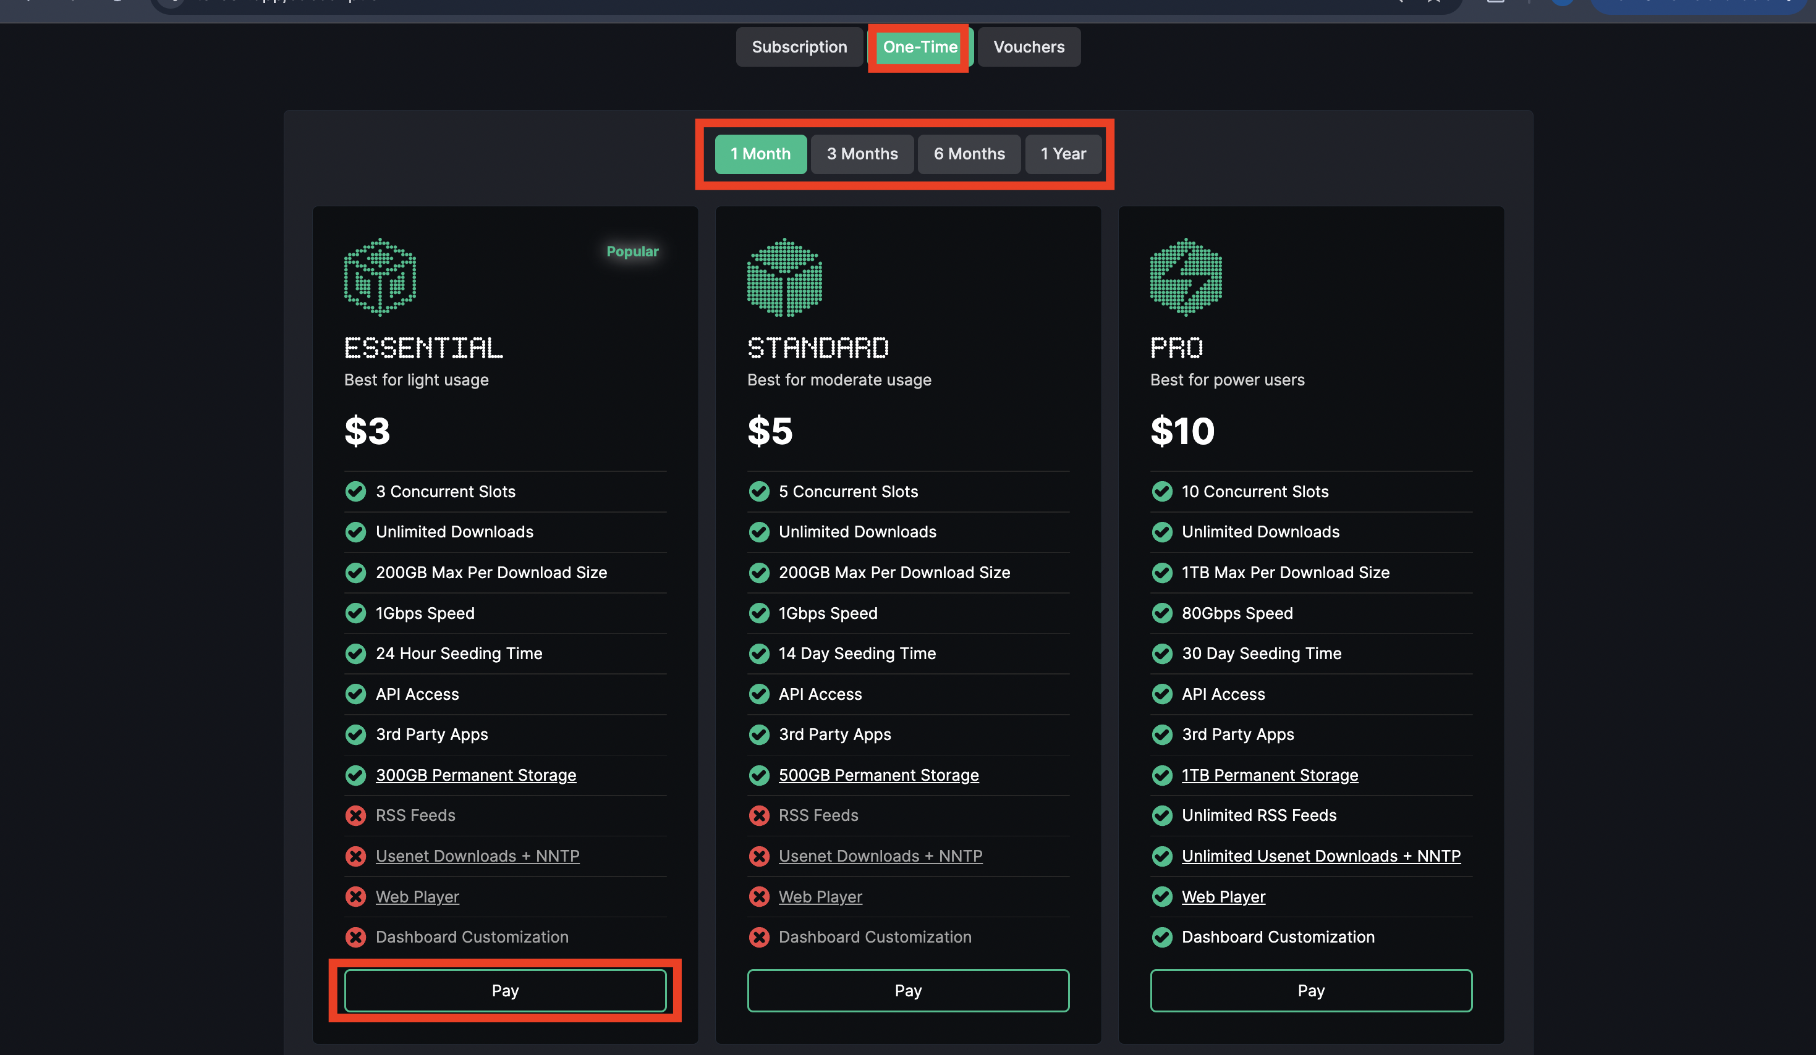Open Essential plan Usenet Downloads + NNTP link
The width and height of the screenshot is (1816, 1055).
click(x=477, y=855)
